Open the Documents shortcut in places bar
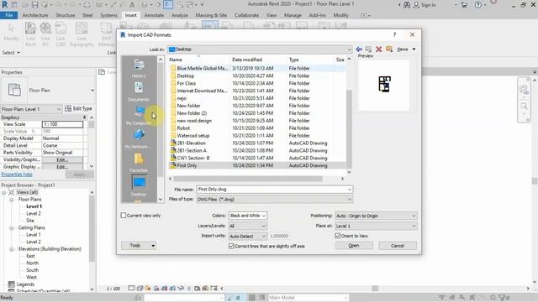 139,91
